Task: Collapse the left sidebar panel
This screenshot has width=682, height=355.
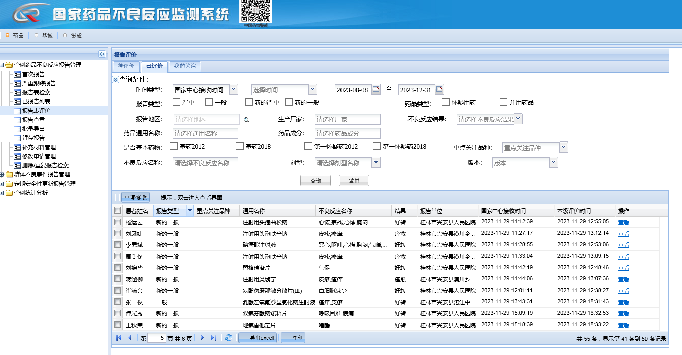Action: coord(102,54)
